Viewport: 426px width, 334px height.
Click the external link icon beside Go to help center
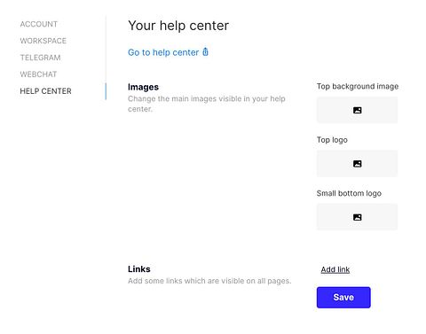[205, 52]
